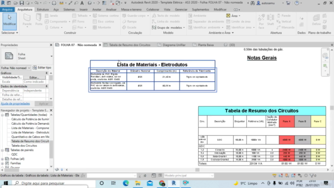
Task: Click the Editar... visibility button
Action: click(x=34, y=78)
